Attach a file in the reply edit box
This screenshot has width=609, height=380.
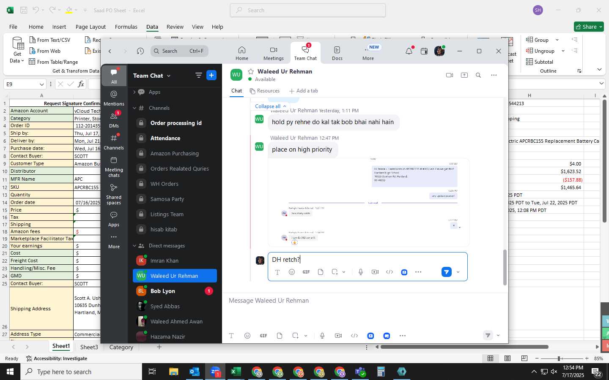(x=321, y=272)
